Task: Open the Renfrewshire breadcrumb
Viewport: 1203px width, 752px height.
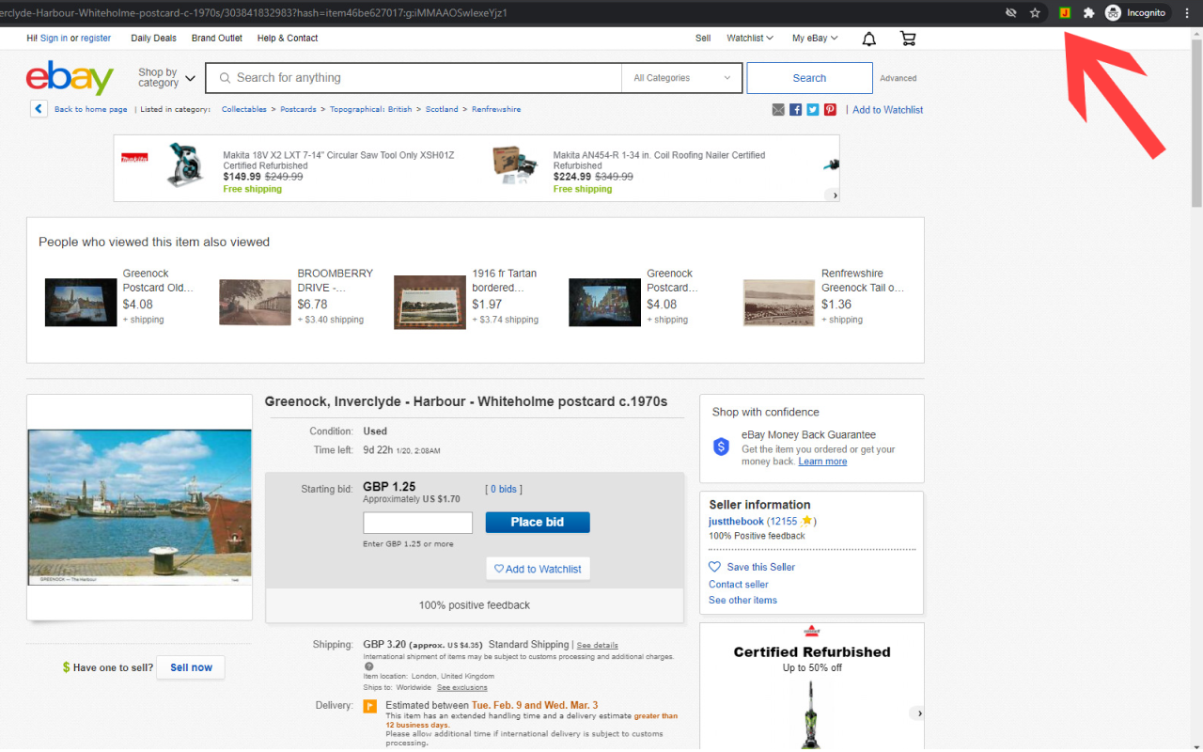Action: (x=496, y=109)
